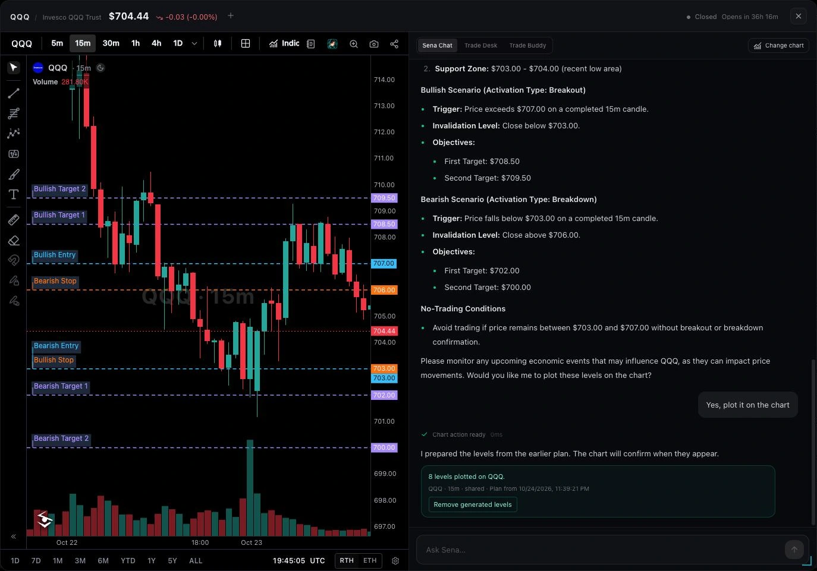Focus the Ask Sena input field
Image resolution: width=817 pixels, height=571 pixels.
(601, 550)
